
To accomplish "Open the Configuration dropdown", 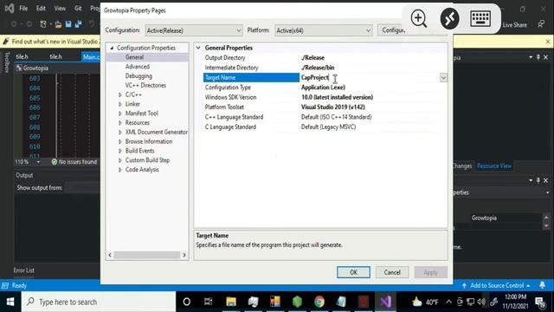I will [x=194, y=30].
